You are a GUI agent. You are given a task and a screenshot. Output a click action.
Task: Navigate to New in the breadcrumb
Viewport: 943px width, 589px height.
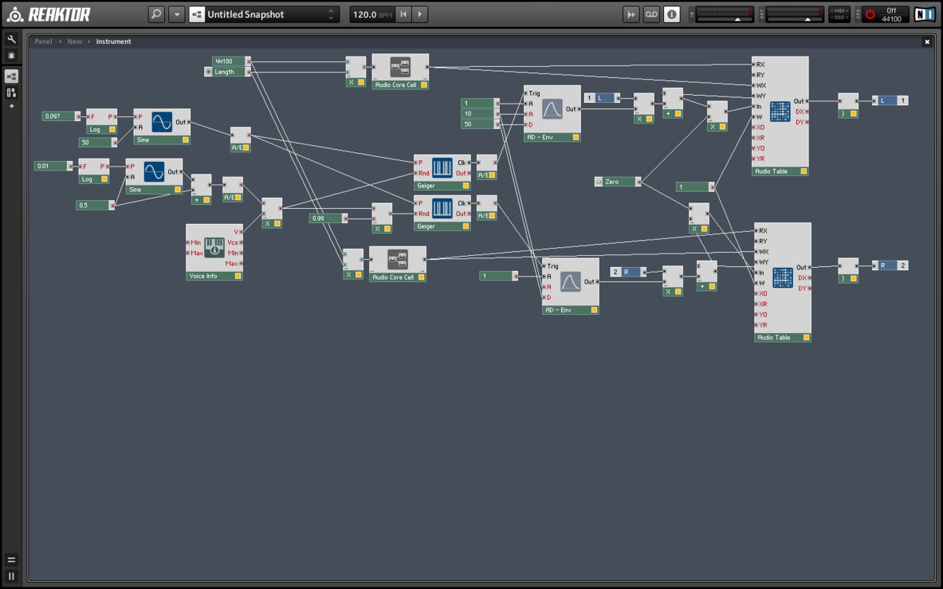point(75,42)
